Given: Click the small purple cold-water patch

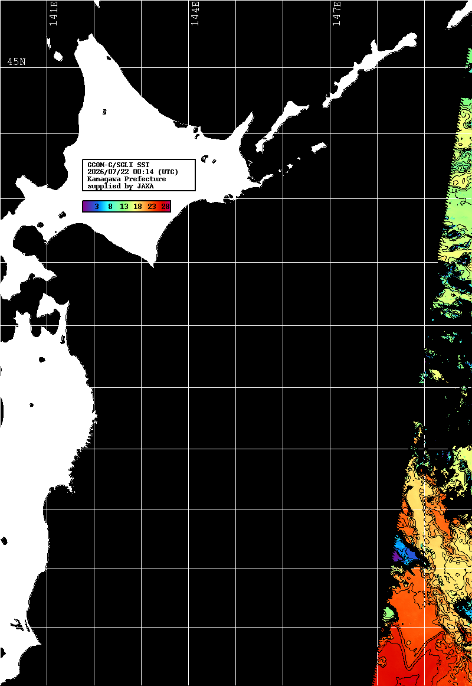Looking at the screenshot, I should pos(395,557).
